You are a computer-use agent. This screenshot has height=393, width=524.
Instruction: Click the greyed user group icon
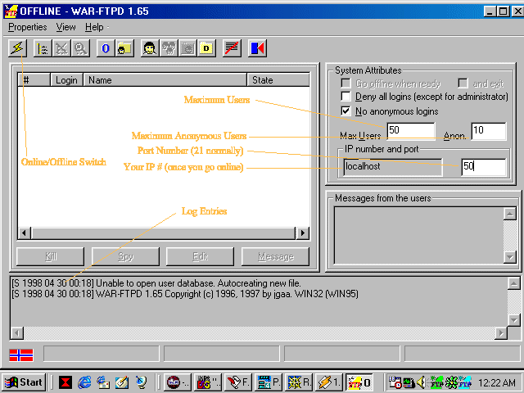point(169,48)
